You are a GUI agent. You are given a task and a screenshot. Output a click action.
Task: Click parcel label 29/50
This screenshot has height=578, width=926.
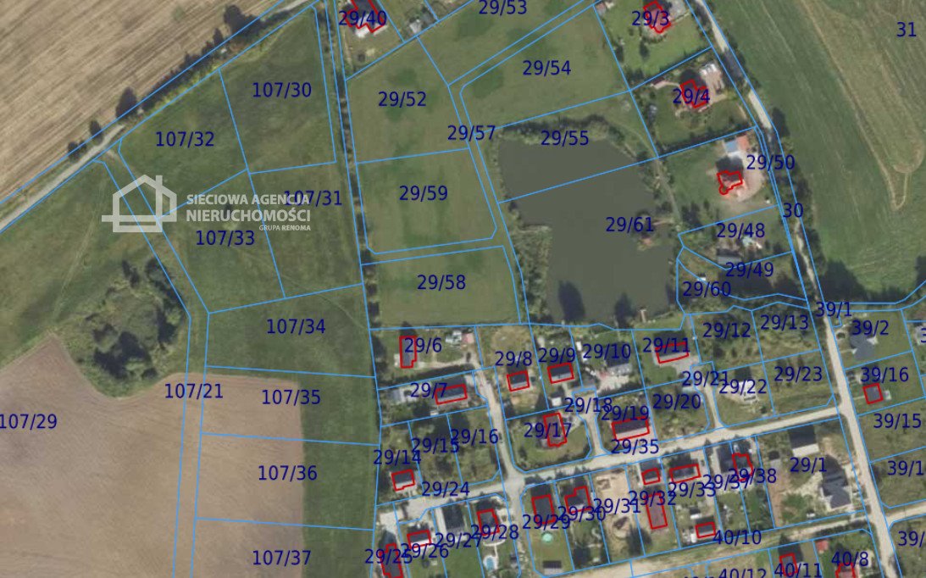pos(771,163)
